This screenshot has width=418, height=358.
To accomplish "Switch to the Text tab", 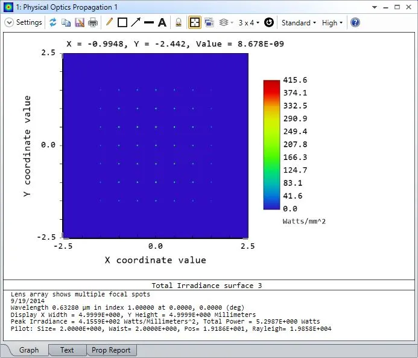I will 67,350.
